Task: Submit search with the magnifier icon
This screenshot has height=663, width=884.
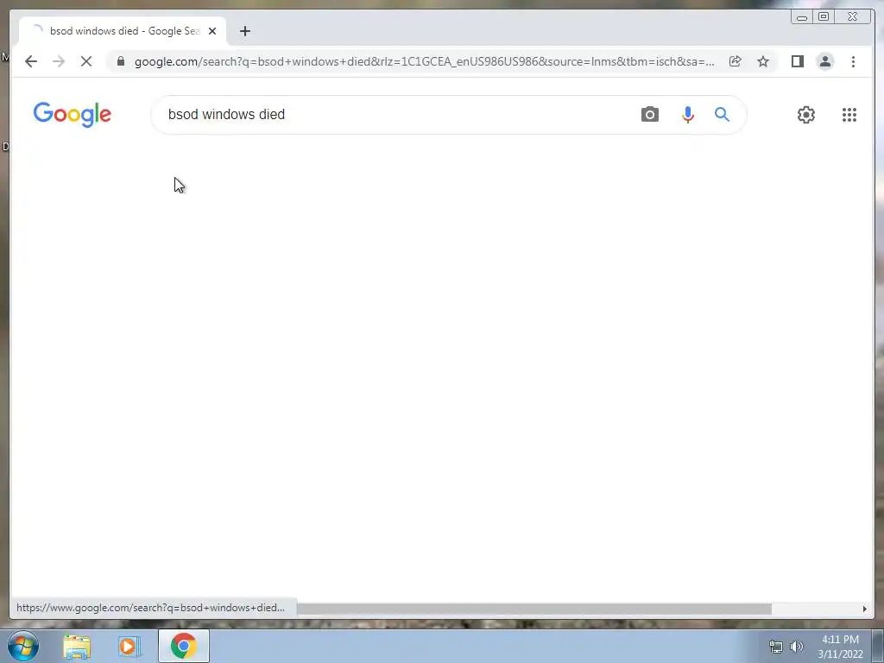Action: pyautogui.click(x=722, y=115)
